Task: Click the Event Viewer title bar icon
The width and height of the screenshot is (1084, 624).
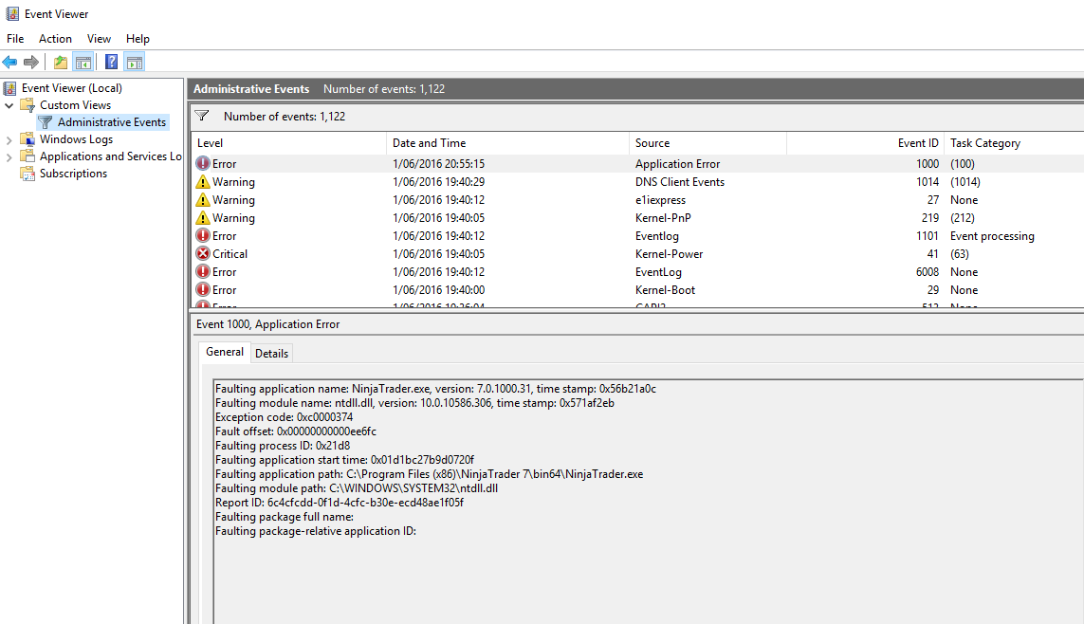Action: coord(12,14)
